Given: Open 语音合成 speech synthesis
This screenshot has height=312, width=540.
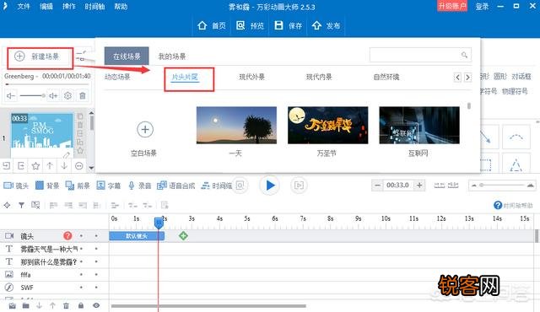Looking at the screenshot, I should [176, 186].
